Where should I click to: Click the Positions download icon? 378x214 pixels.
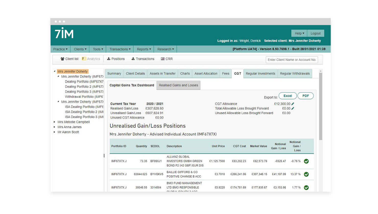tap(109, 59)
